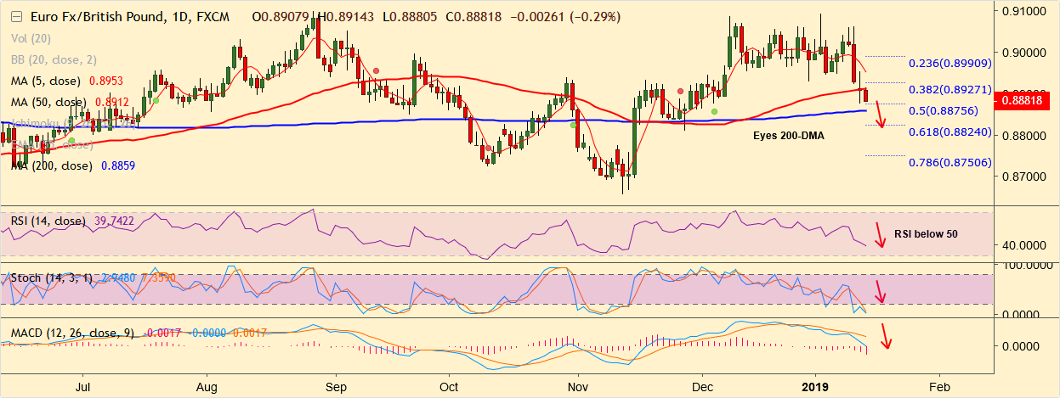This screenshot has width=1060, height=398.
Task: Click the Aug label on time axis
Action: coord(207,386)
